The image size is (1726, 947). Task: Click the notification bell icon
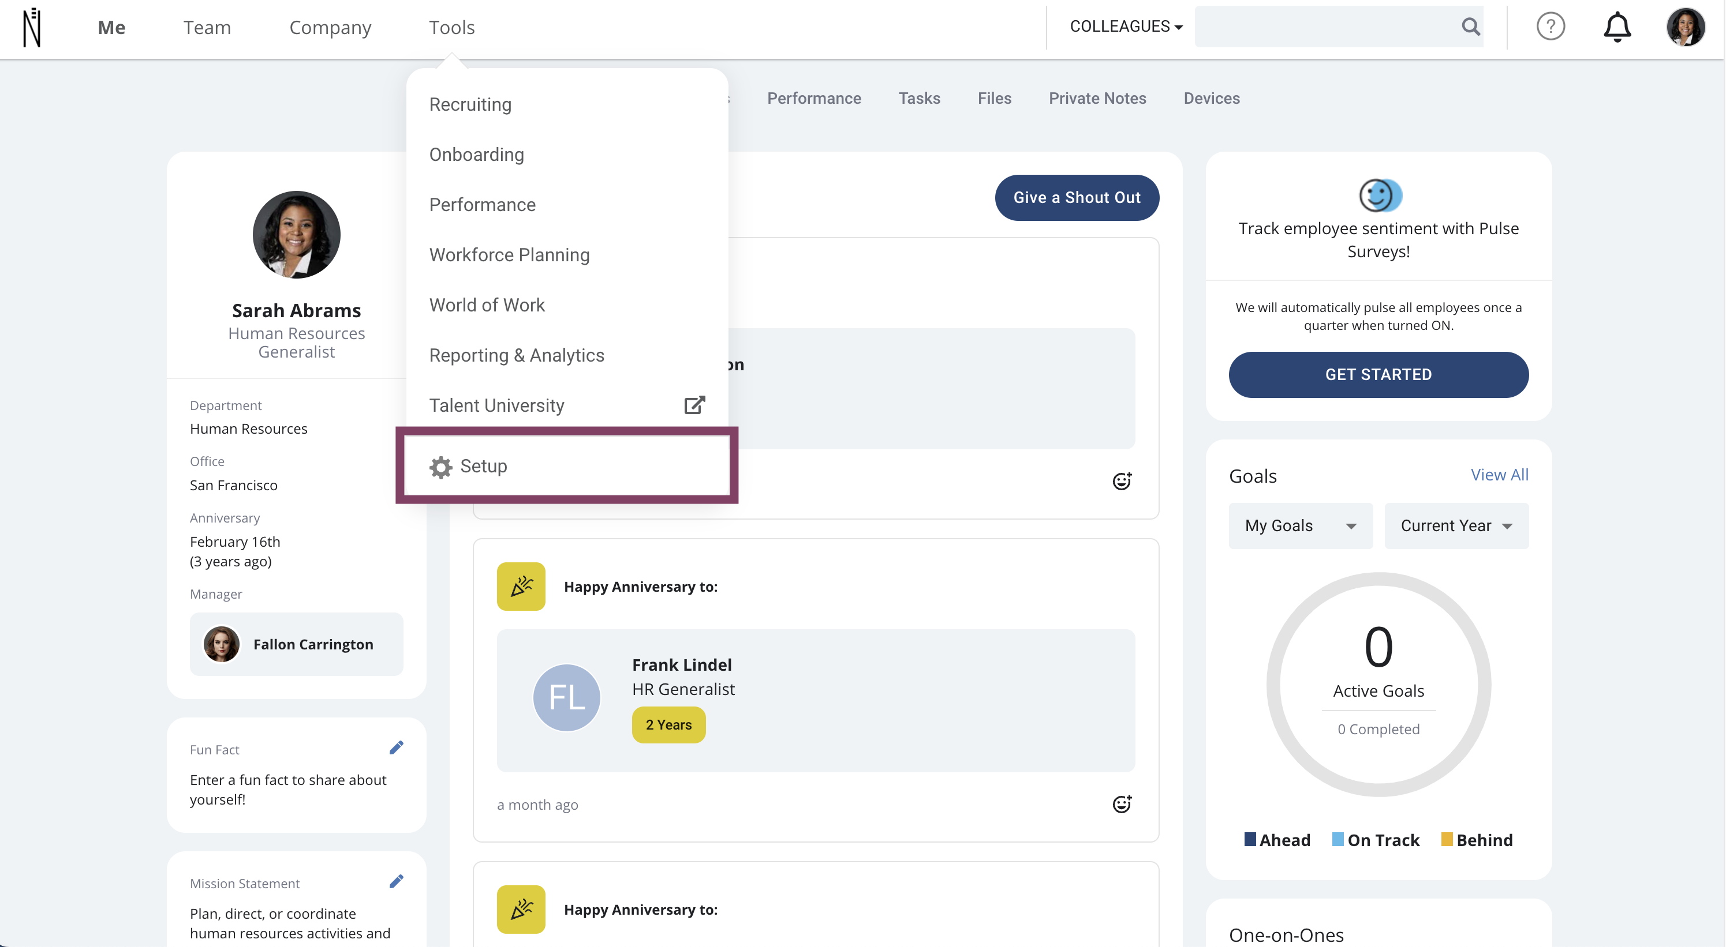tap(1616, 27)
